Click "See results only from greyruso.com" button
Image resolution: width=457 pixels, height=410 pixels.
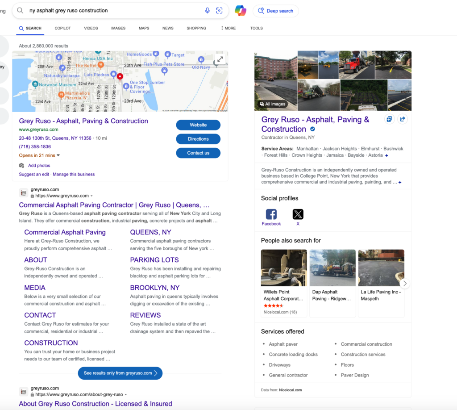(120, 373)
